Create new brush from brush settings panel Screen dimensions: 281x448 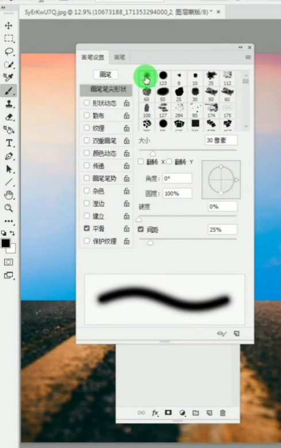(x=237, y=334)
